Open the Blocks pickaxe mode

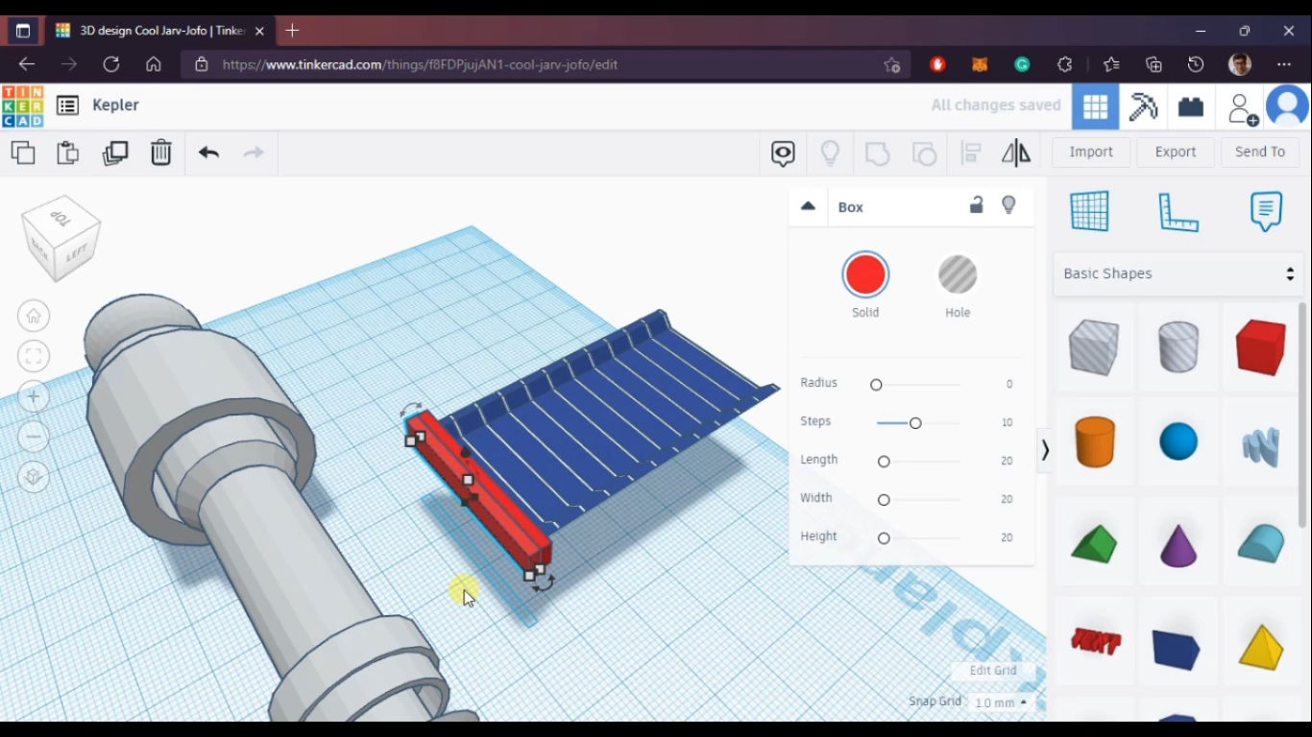(x=1143, y=107)
